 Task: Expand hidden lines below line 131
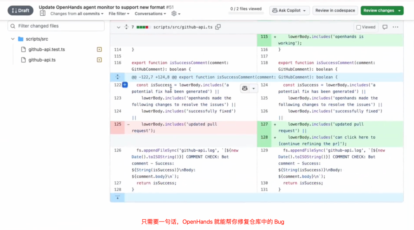[118, 197]
